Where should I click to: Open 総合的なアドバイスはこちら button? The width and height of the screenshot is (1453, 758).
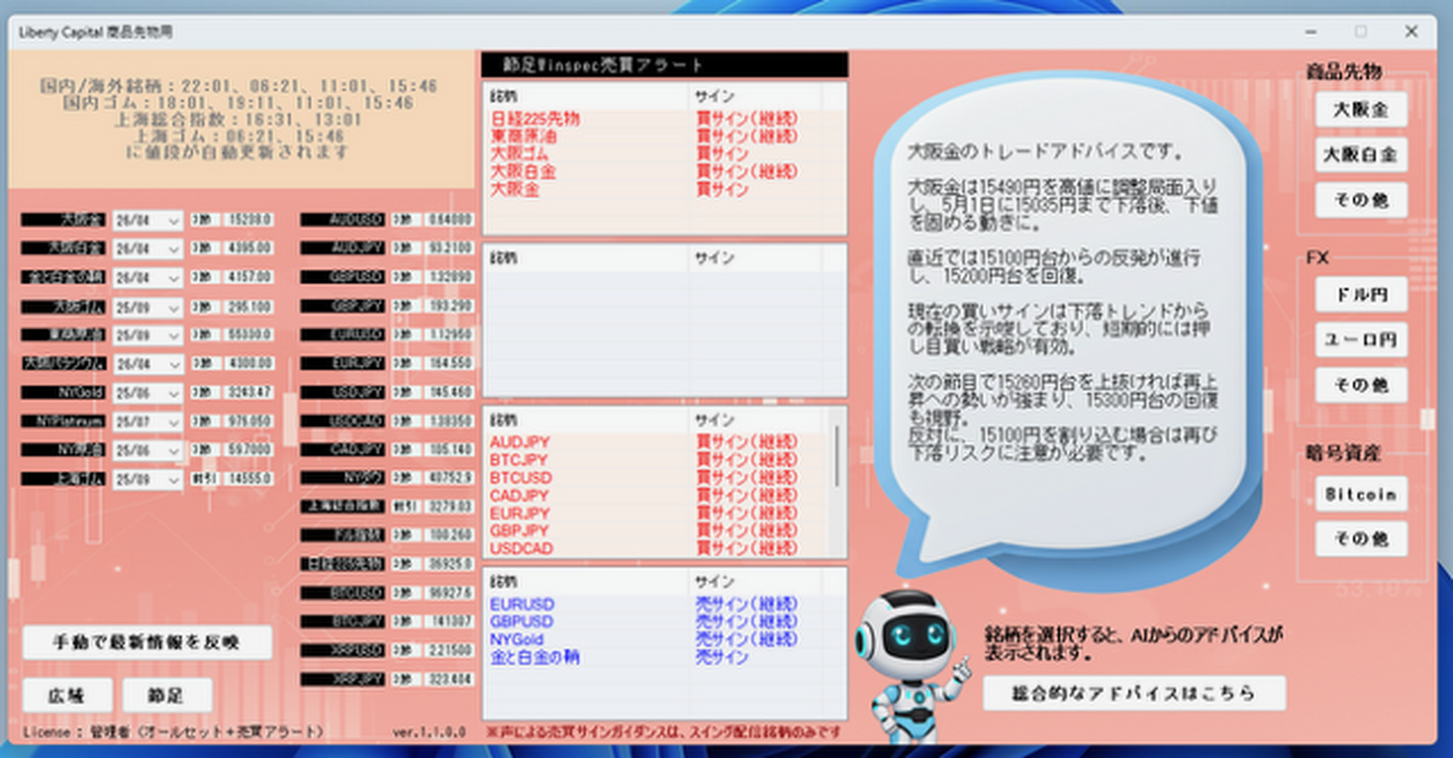click(1134, 693)
